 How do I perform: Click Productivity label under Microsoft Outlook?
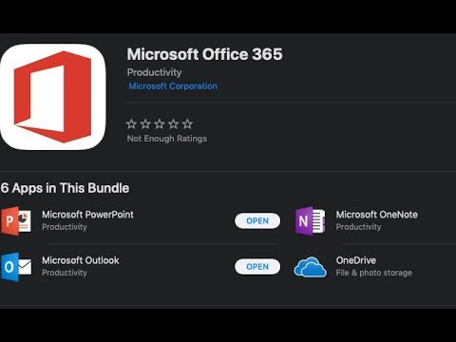coord(65,273)
